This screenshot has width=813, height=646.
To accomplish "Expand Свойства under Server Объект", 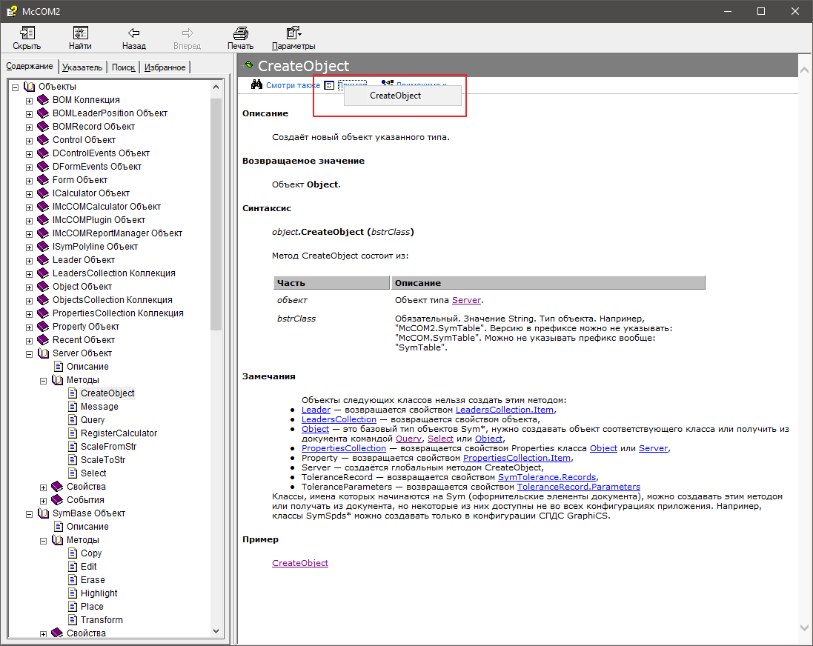I will pos(44,487).
